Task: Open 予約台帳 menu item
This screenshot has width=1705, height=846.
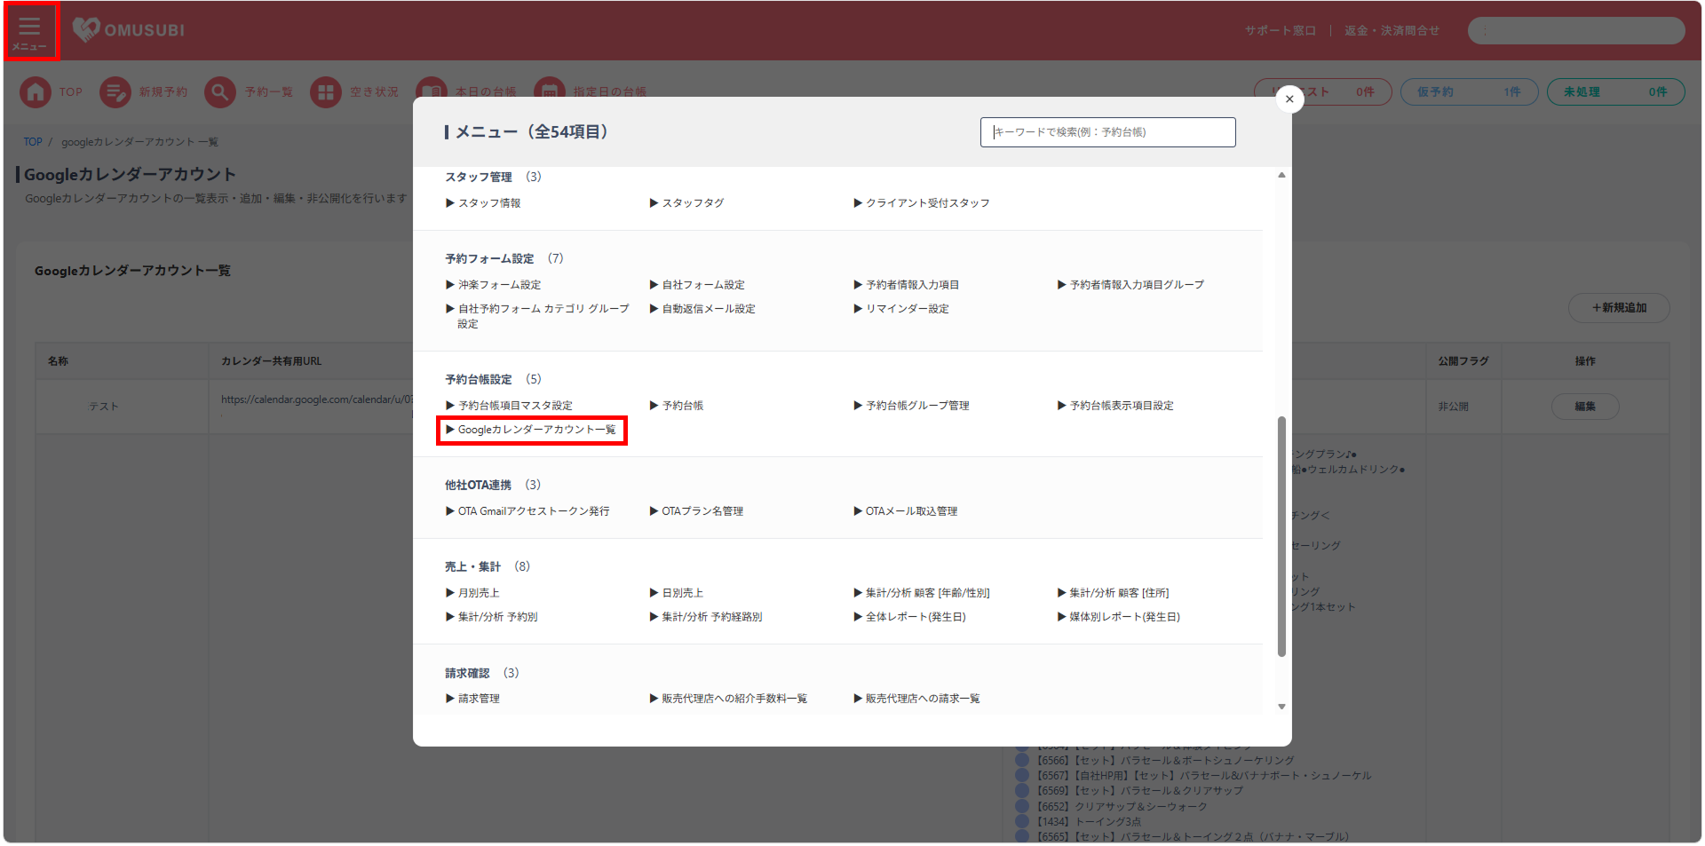Action: (x=677, y=406)
